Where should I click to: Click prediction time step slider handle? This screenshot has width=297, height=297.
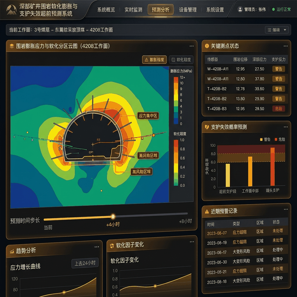(x=113, y=216)
